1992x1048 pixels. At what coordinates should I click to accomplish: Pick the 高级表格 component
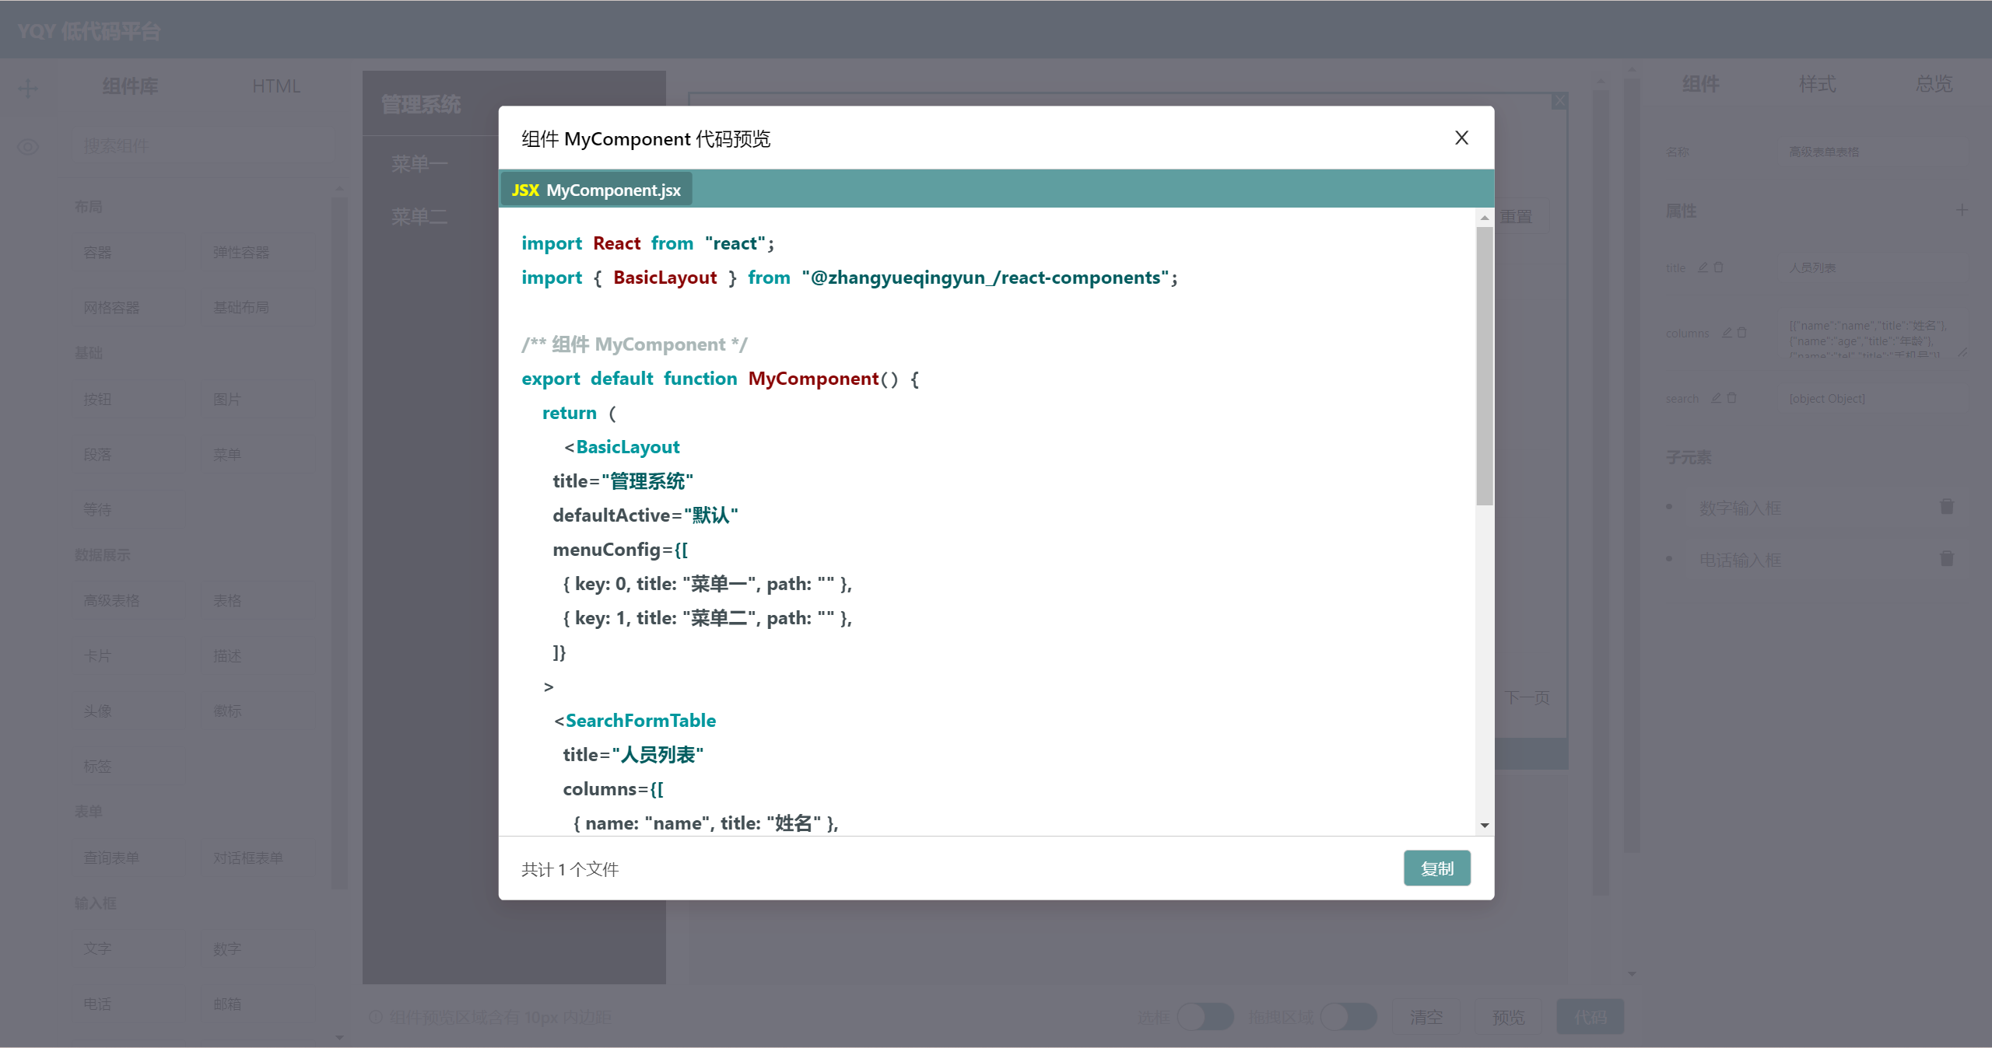pyautogui.click(x=128, y=601)
